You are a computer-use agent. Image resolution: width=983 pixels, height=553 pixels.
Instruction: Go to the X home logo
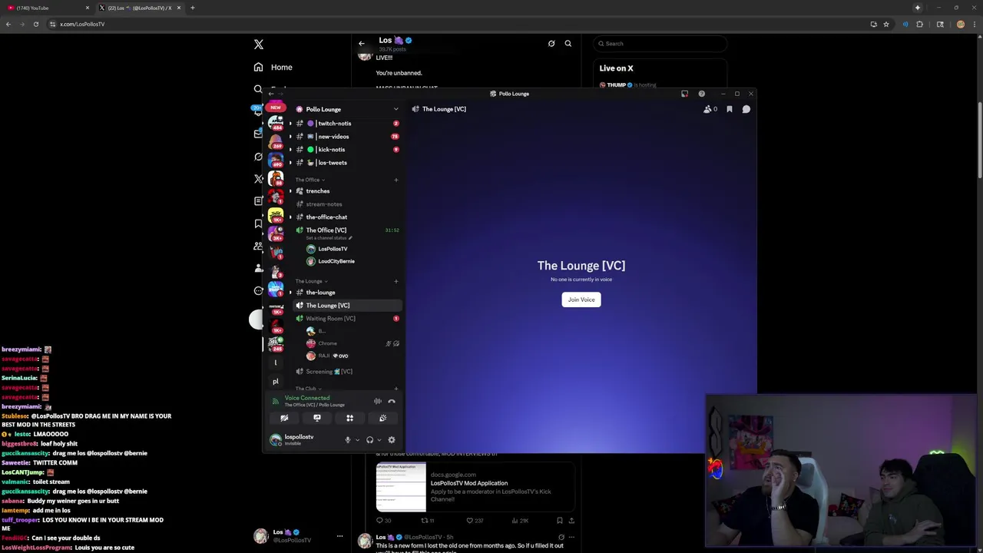point(259,45)
